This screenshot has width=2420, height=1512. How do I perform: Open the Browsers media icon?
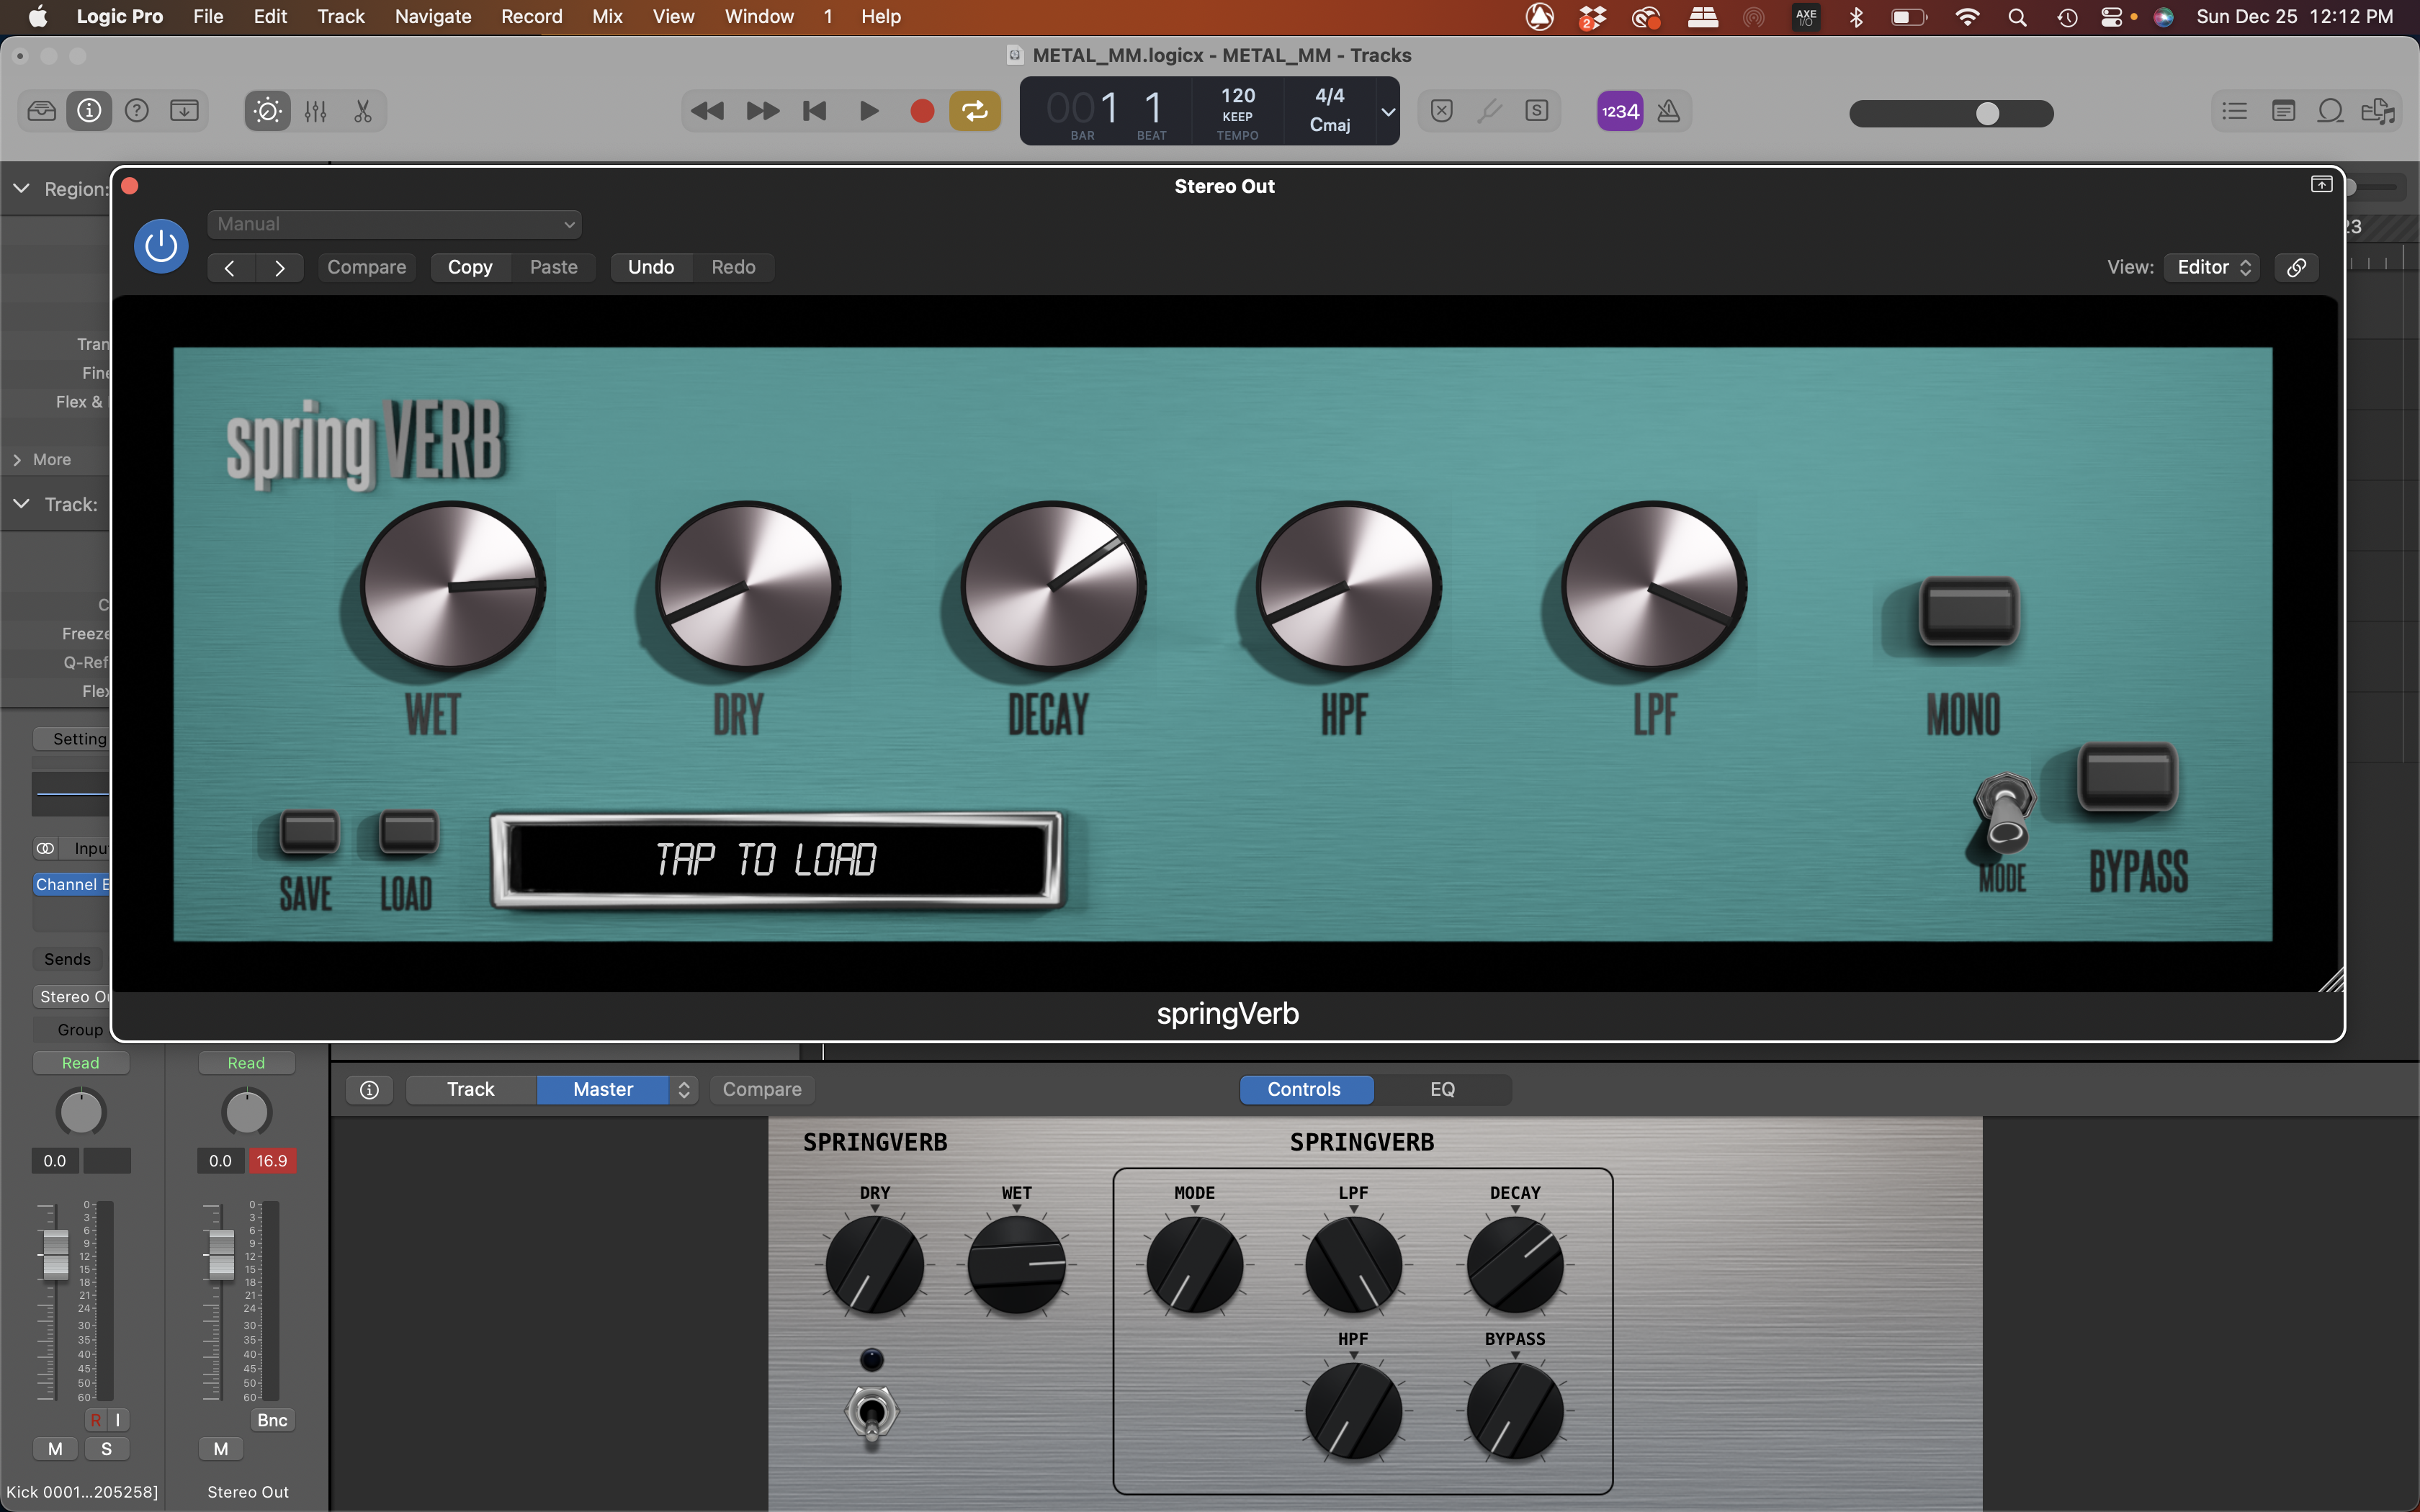[x=2378, y=111]
